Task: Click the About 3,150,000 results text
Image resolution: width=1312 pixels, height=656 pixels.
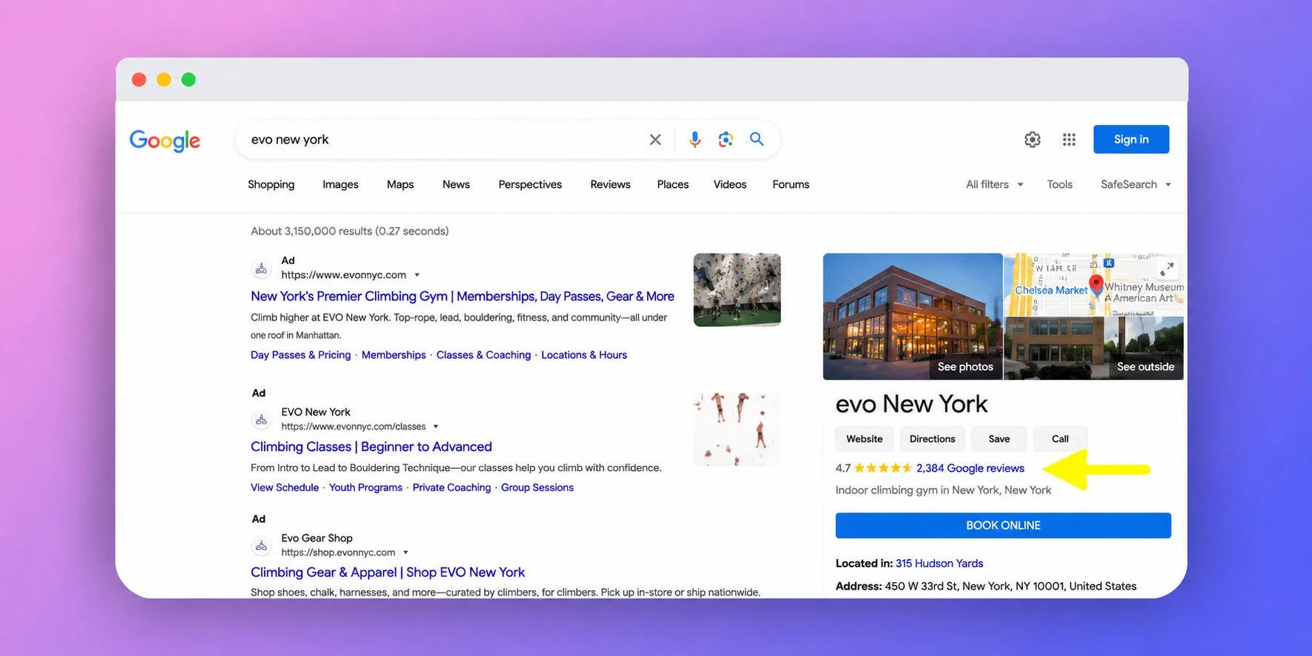Action: pyautogui.click(x=350, y=231)
